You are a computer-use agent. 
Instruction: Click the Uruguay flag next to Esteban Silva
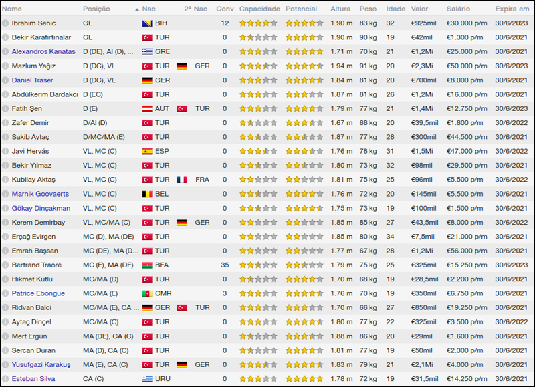click(x=147, y=379)
